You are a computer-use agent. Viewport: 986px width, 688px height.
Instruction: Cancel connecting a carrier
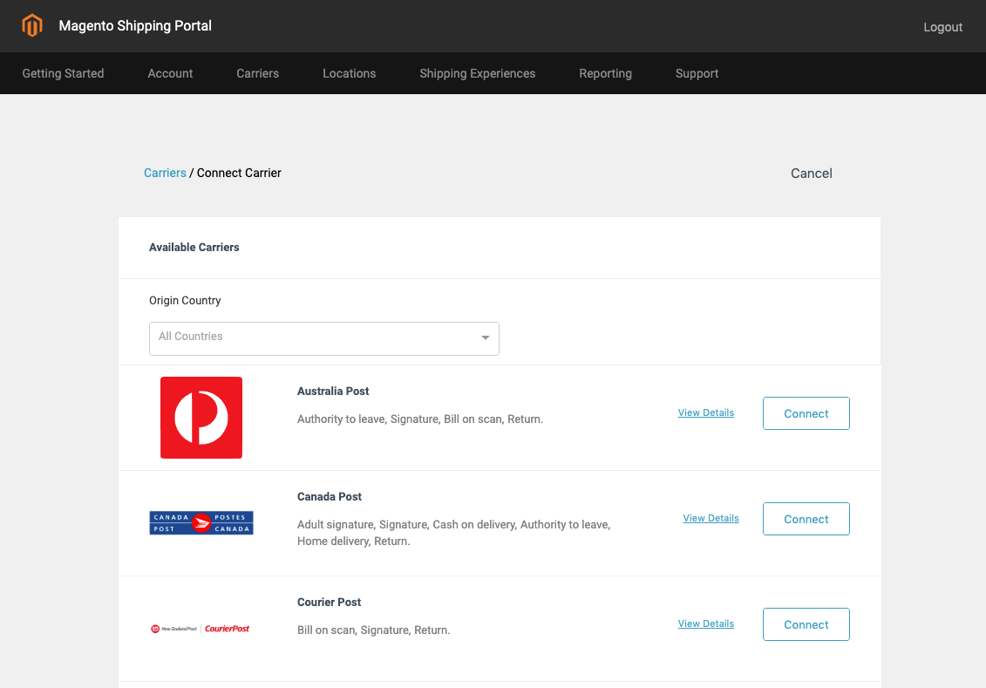coord(811,174)
